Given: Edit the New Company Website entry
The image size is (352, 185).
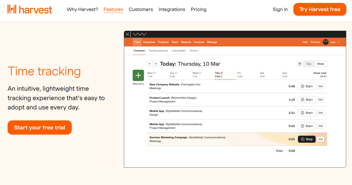Looking at the screenshot, I should point(321,86).
